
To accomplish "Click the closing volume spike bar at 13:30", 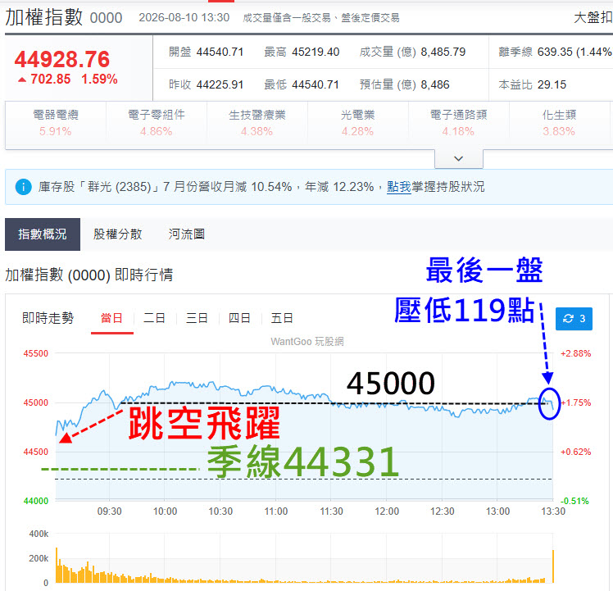I will (x=553, y=566).
